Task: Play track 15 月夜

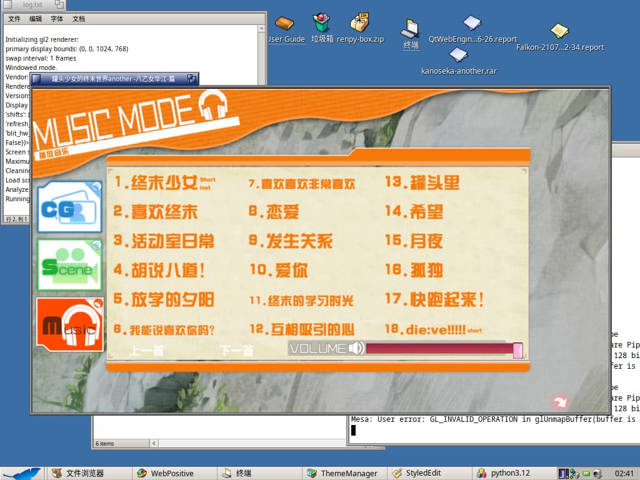Action: (414, 241)
